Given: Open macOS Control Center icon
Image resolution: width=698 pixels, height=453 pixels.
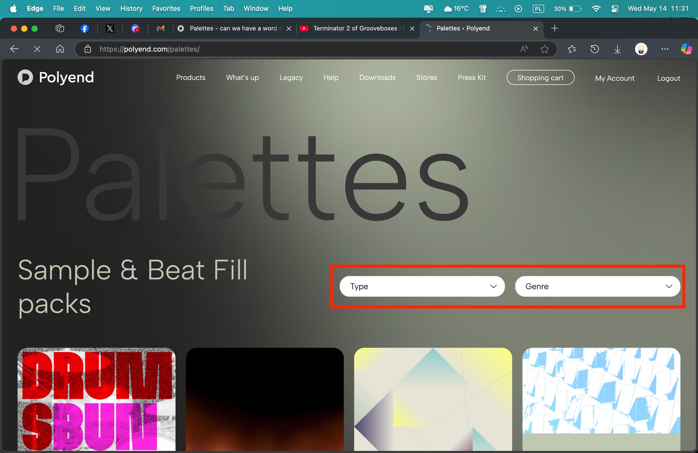Looking at the screenshot, I should [x=615, y=8].
